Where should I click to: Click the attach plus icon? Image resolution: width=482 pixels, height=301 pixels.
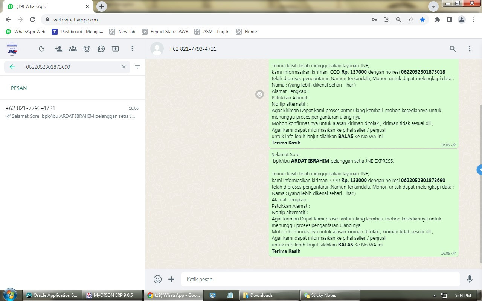point(171,279)
